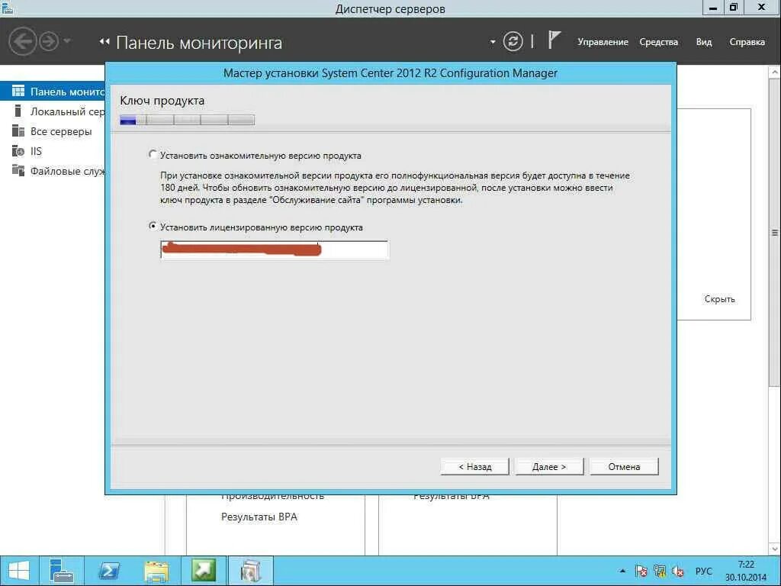Image resolution: width=781 pixels, height=586 pixels.
Task: Select install evaluation version radio button
Action: click(x=153, y=154)
